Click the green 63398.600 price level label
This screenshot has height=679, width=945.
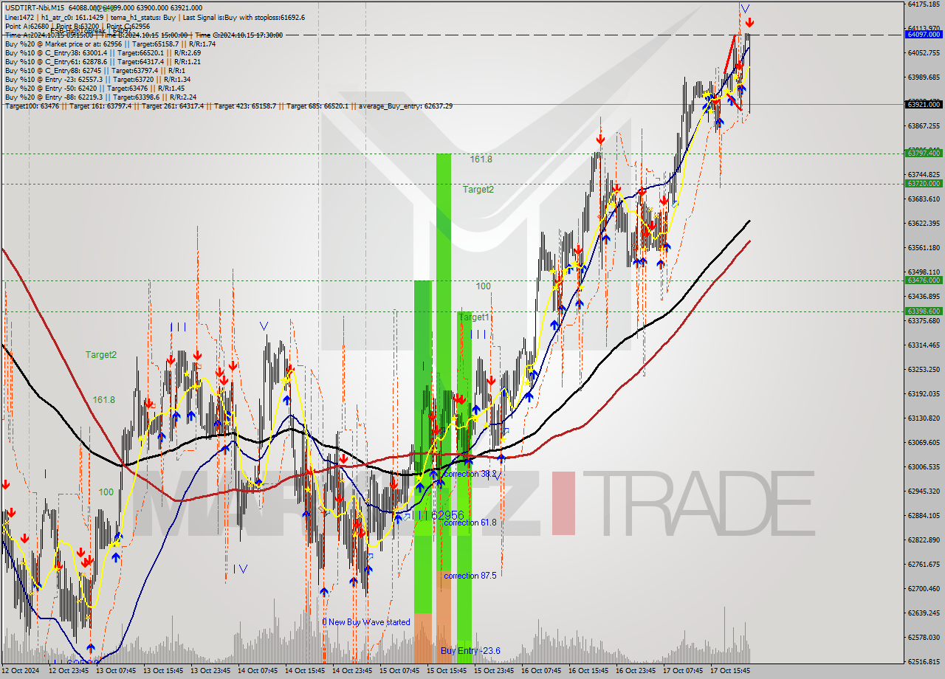pos(924,311)
